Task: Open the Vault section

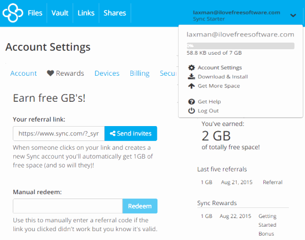Action: point(60,13)
